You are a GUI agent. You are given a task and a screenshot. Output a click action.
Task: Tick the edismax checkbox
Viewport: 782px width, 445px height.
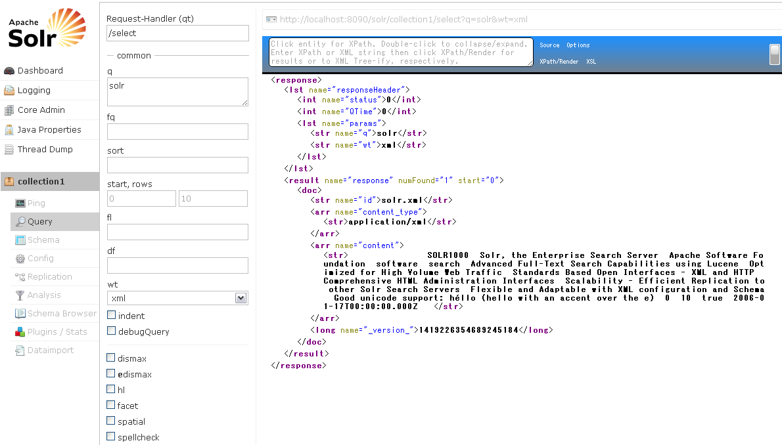click(110, 373)
